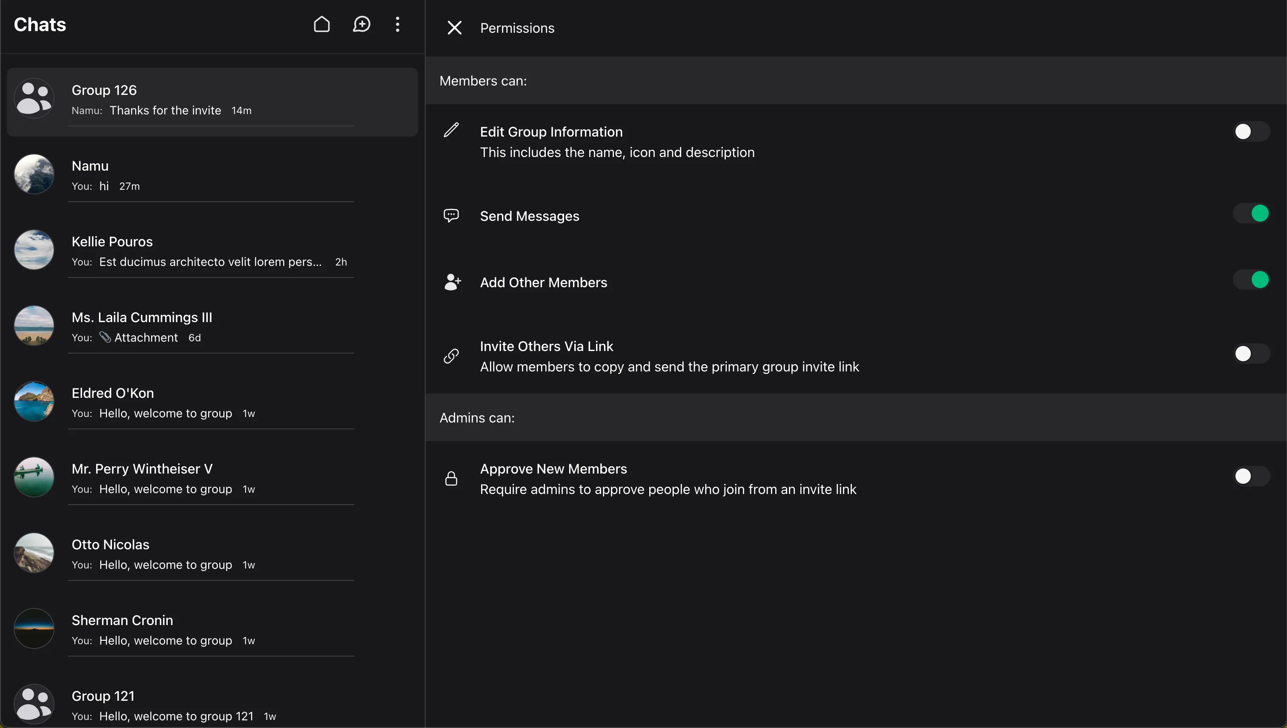
Task: Click Group 121 group avatar icon
Action: tap(34, 704)
